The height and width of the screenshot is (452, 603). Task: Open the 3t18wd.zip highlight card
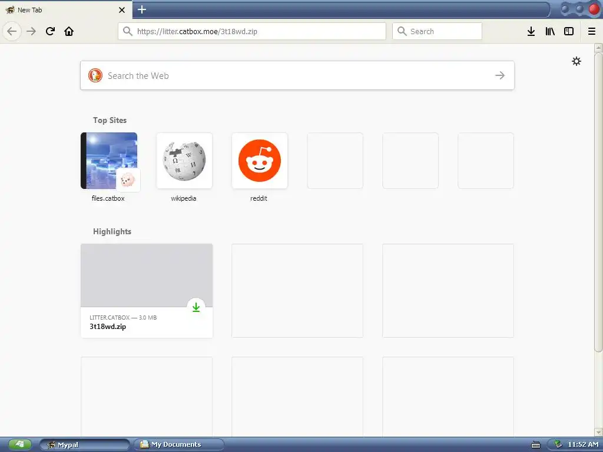click(x=147, y=291)
